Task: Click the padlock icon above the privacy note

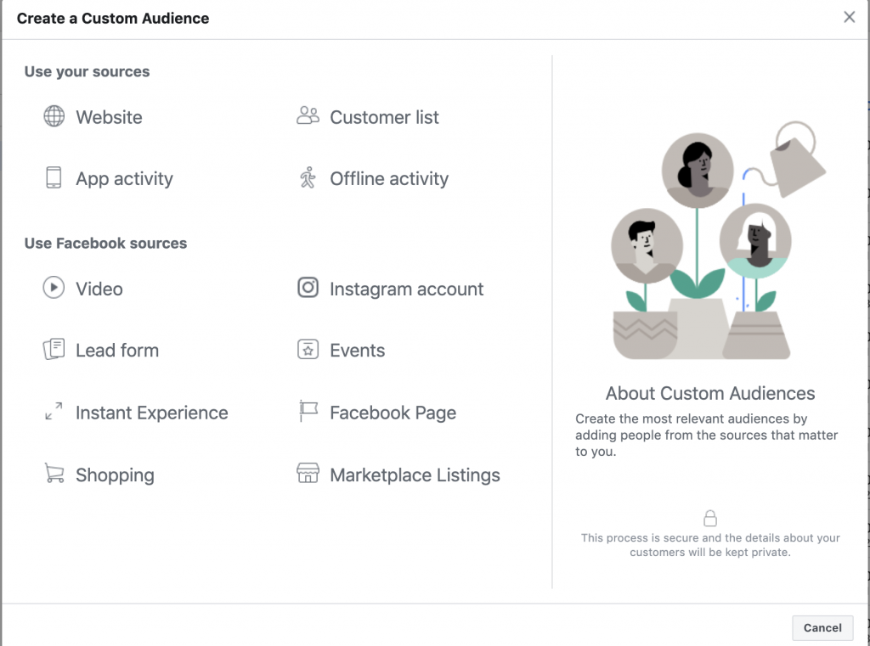Action: click(710, 519)
